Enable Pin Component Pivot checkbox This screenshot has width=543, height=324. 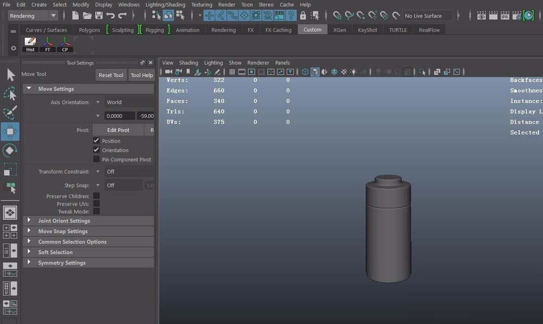click(x=97, y=160)
